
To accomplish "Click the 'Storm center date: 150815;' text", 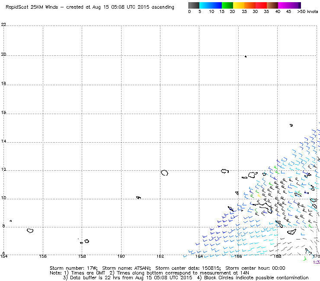I will tap(188, 268).
